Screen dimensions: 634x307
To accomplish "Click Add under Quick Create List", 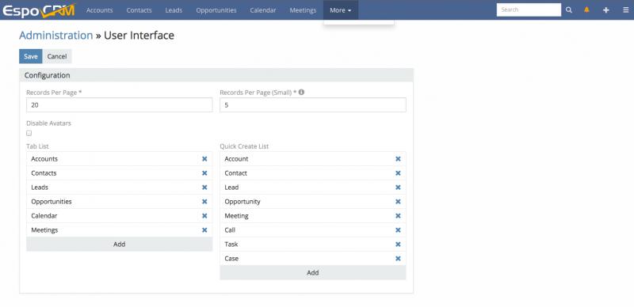I will 312,273.
